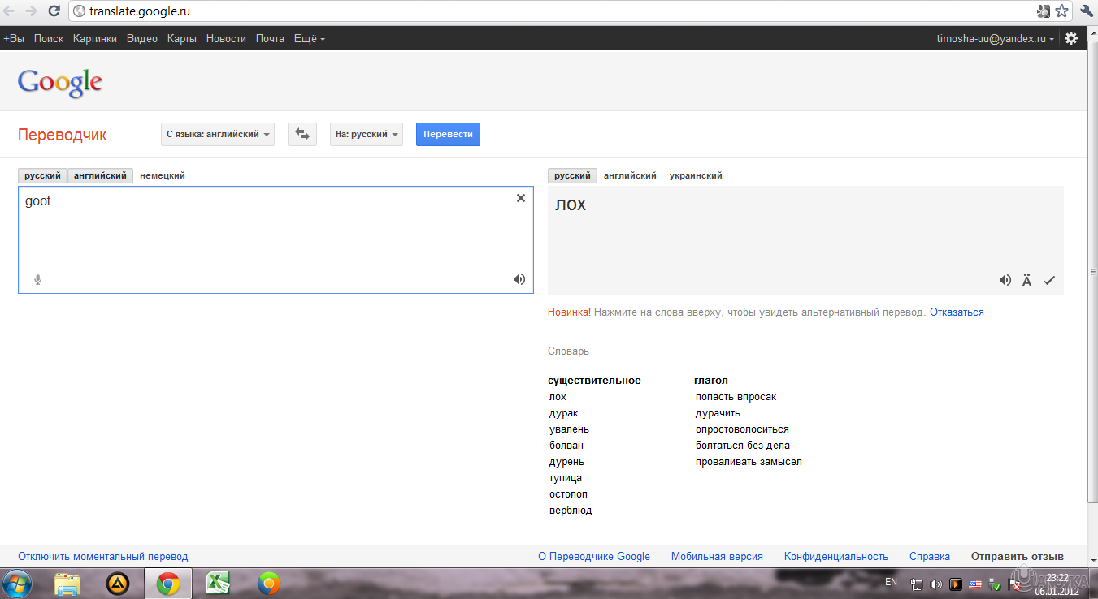Play audio of source text goof
This screenshot has height=599, width=1098.
[519, 280]
